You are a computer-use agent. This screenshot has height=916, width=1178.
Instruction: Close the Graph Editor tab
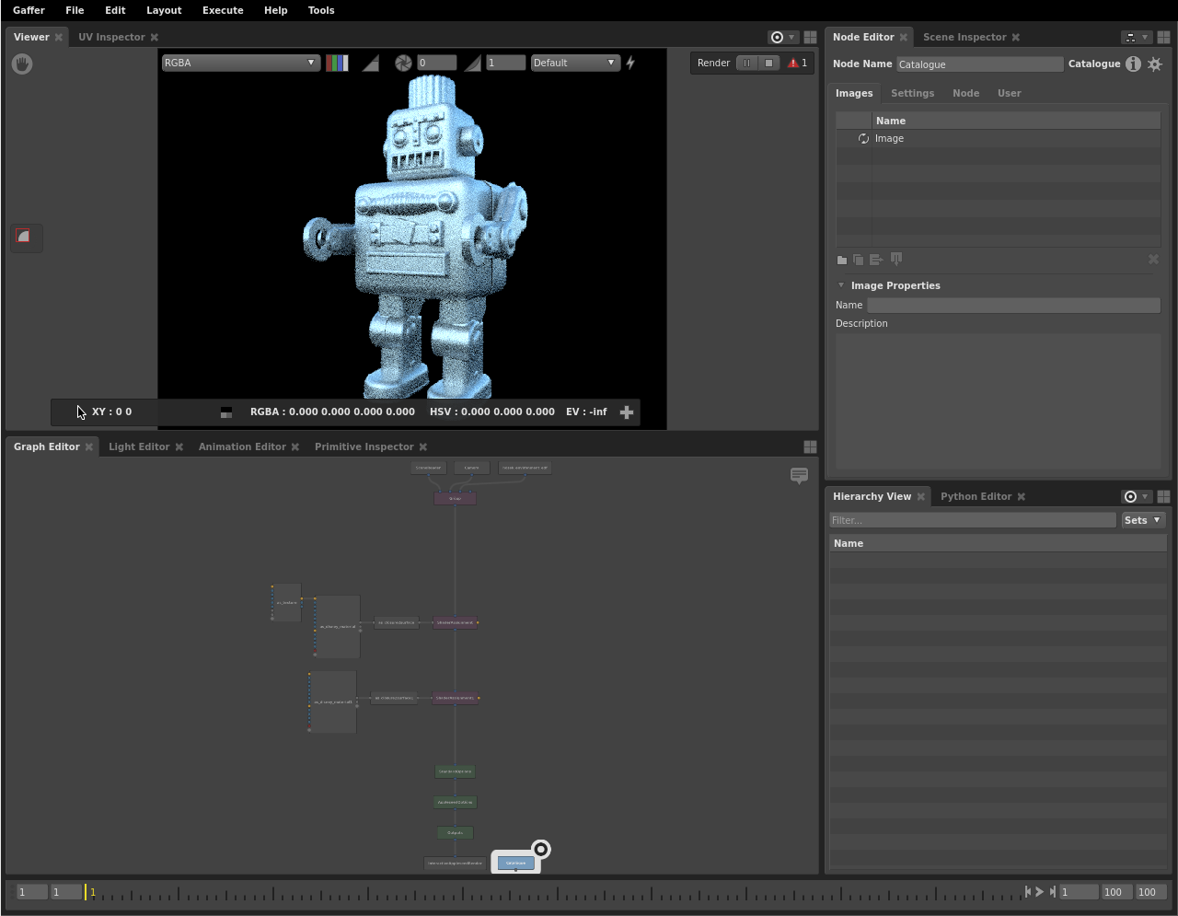tap(89, 446)
